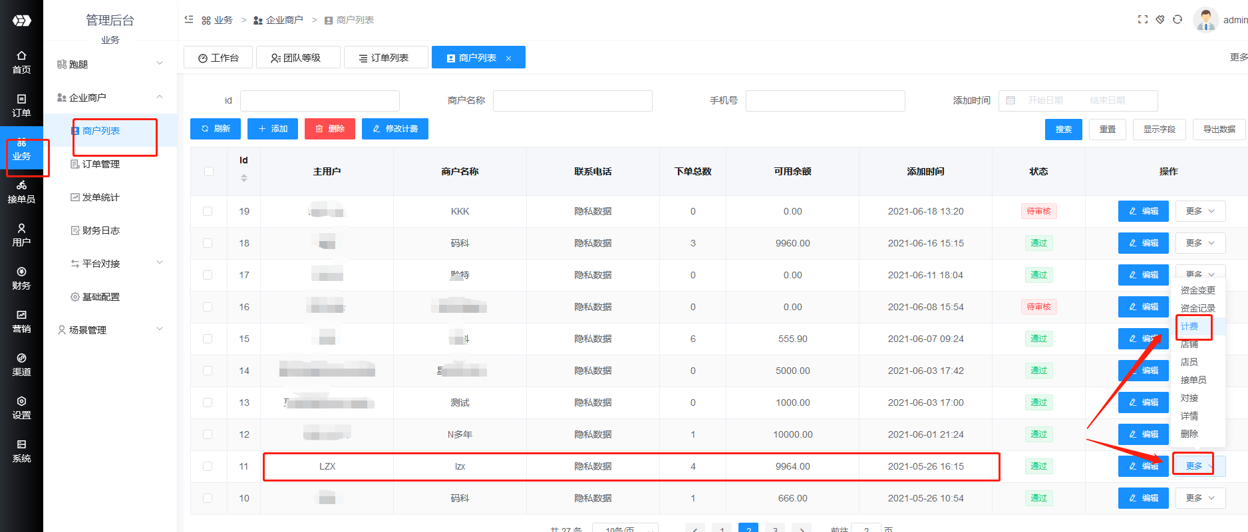Focus the 手机号 search field
The height and width of the screenshot is (532, 1248).
pyautogui.click(x=826, y=100)
